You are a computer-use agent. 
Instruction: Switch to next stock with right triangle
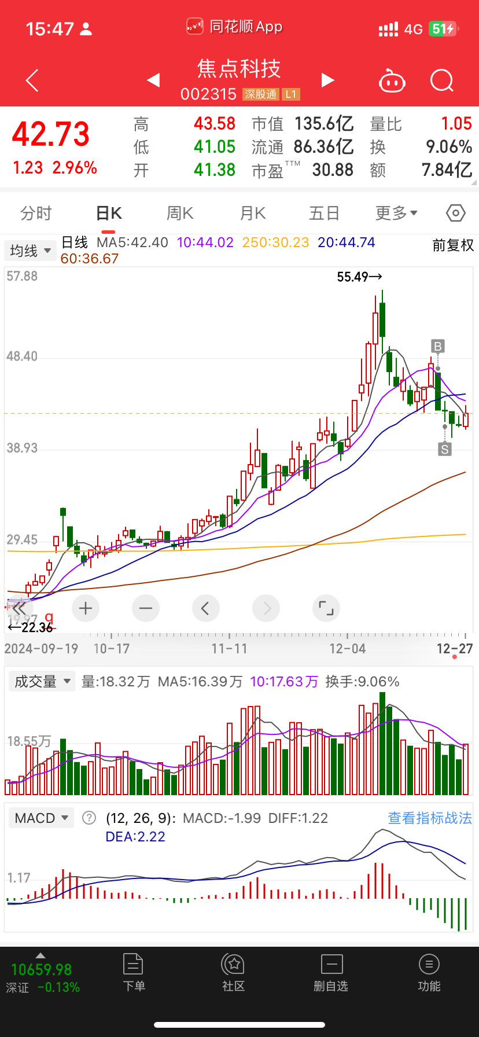pos(327,80)
